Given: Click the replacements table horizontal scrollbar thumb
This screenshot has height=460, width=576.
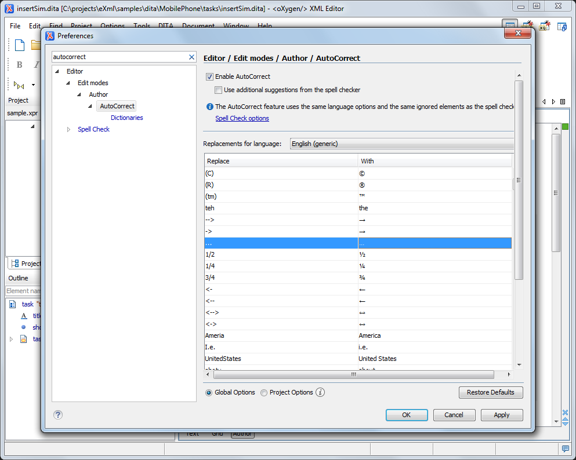Looking at the screenshot, I should pyautogui.click(x=353, y=374).
